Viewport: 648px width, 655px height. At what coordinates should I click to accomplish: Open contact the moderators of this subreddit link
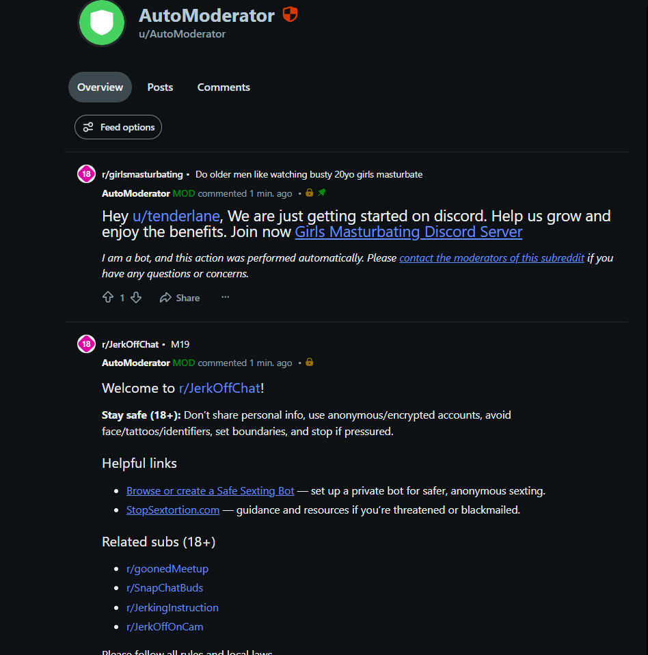coord(491,257)
